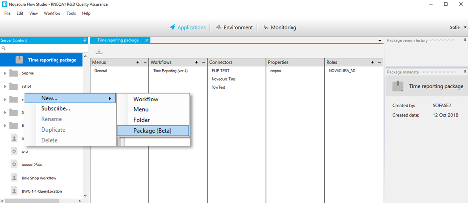The image size is (468, 203).
Task: Open the Workflow menu
Action: pos(52,13)
